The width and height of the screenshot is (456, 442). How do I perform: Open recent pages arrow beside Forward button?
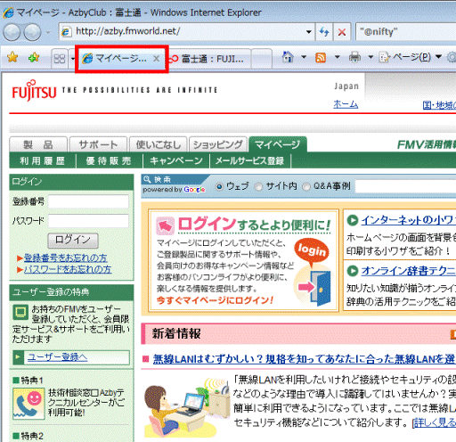[x=48, y=32]
